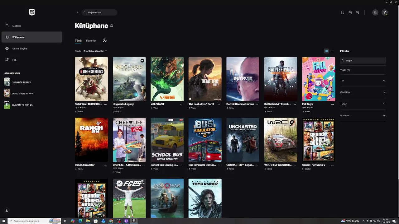This screenshot has height=224, width=399.
Task: Open Microsoft Edge from the taskbar
Action: click(80, 221)
